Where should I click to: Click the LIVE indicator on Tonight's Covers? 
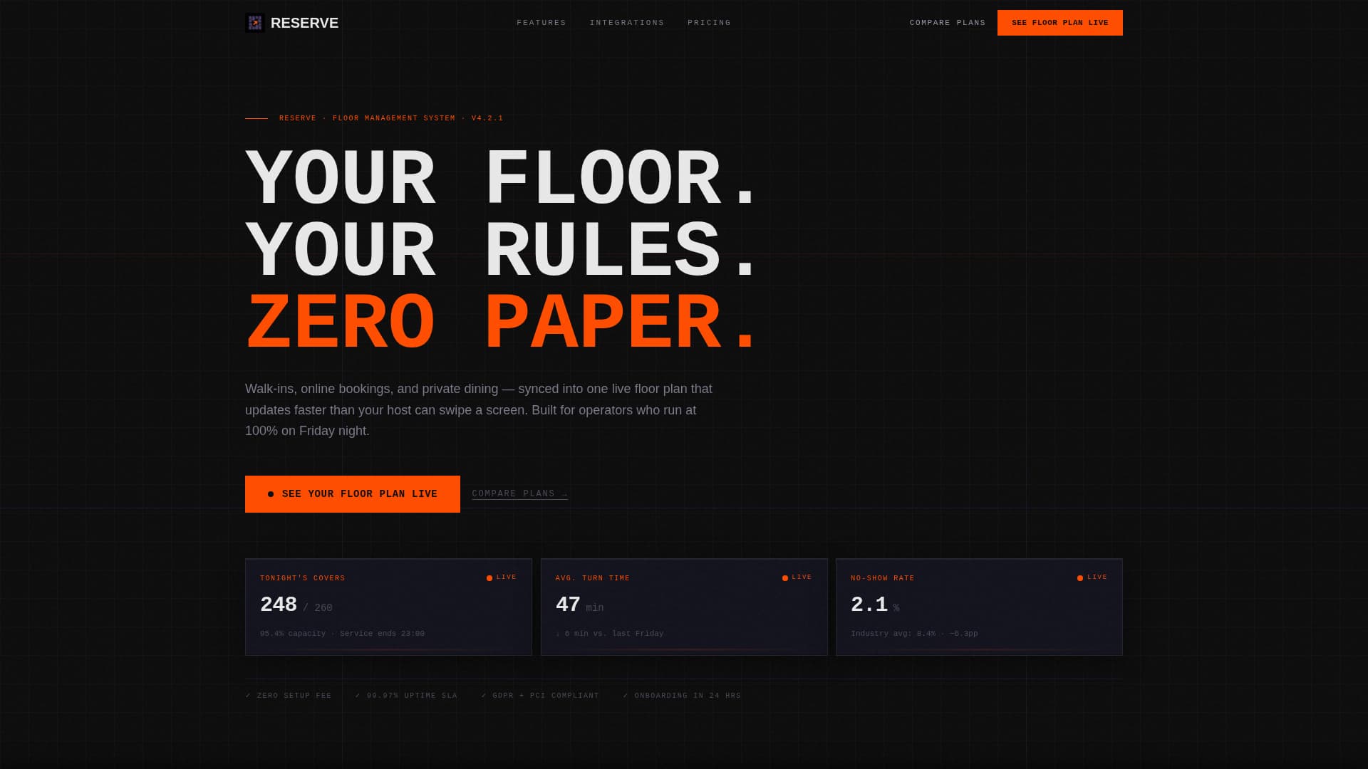pos(502,577)
